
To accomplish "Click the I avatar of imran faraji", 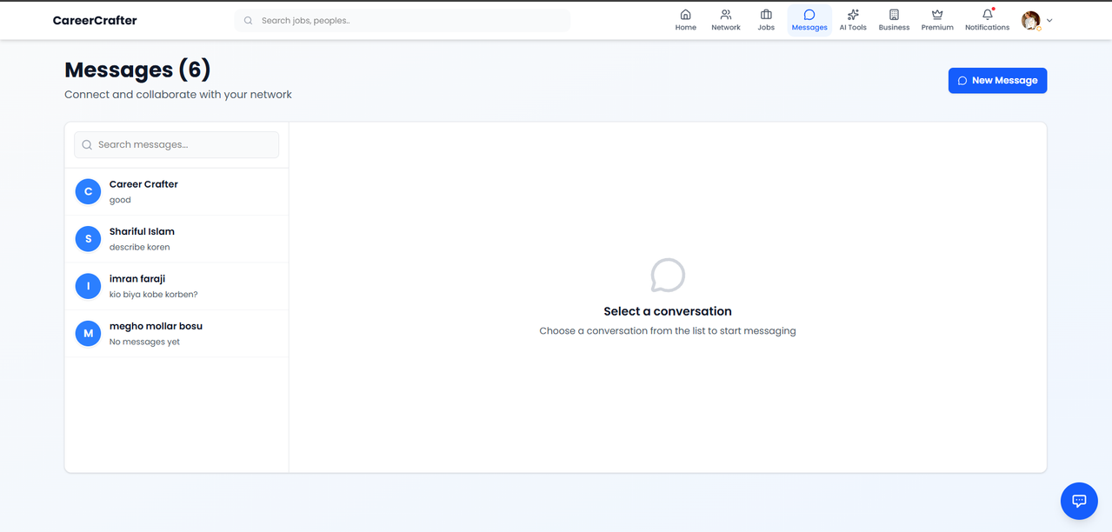I will 88,286.
